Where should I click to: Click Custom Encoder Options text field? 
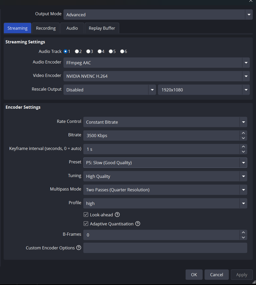click(x=165, y=248)
